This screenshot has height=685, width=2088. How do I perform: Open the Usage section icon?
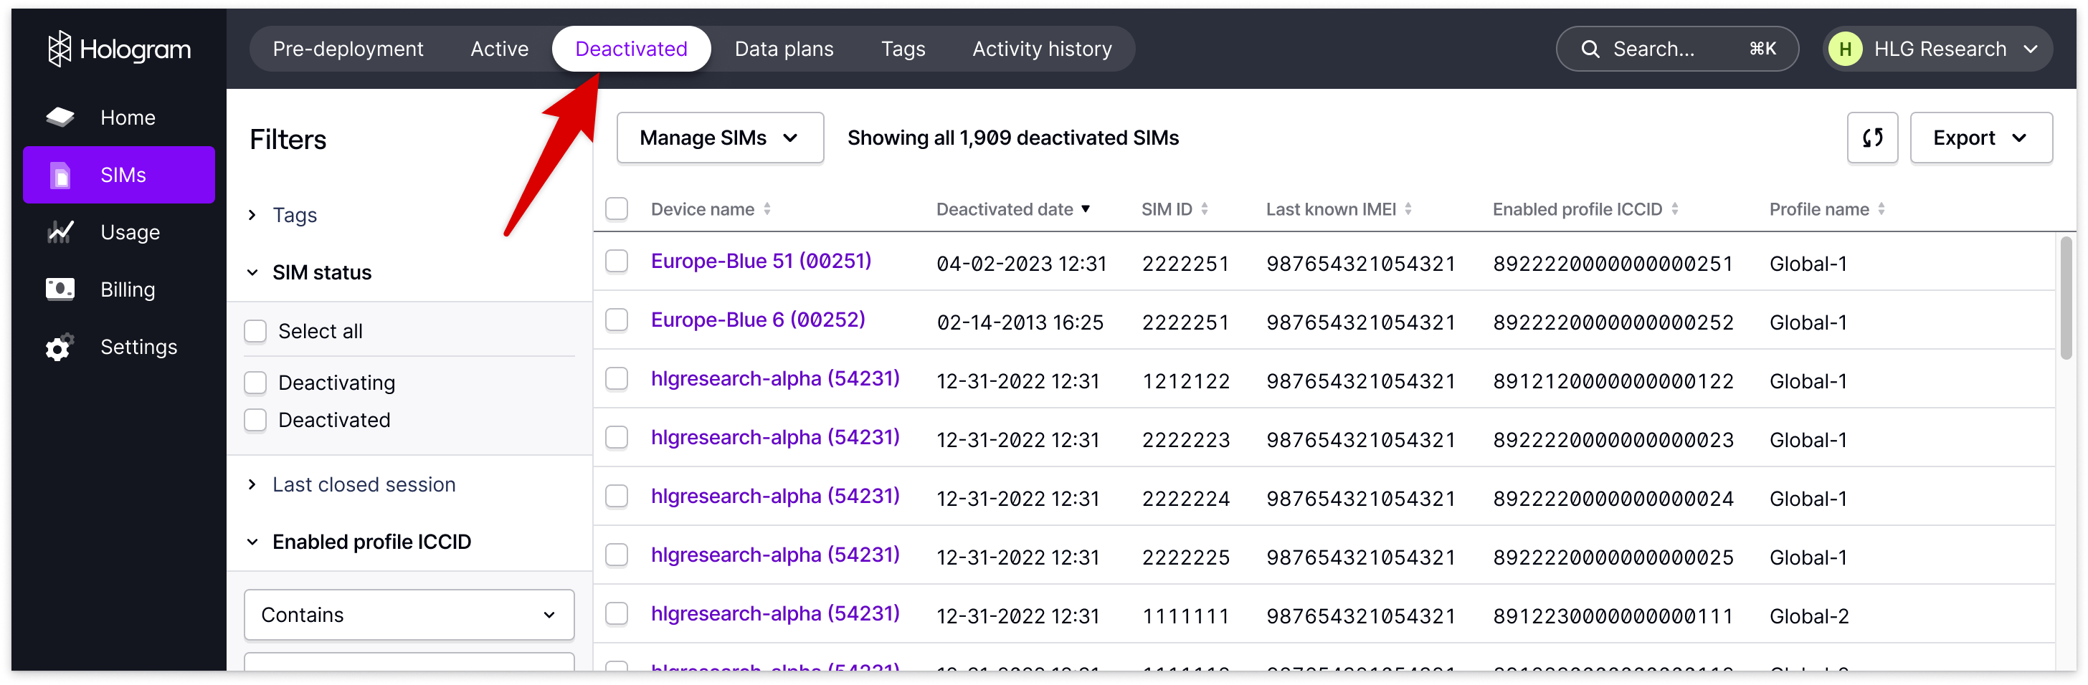point(60,231)
